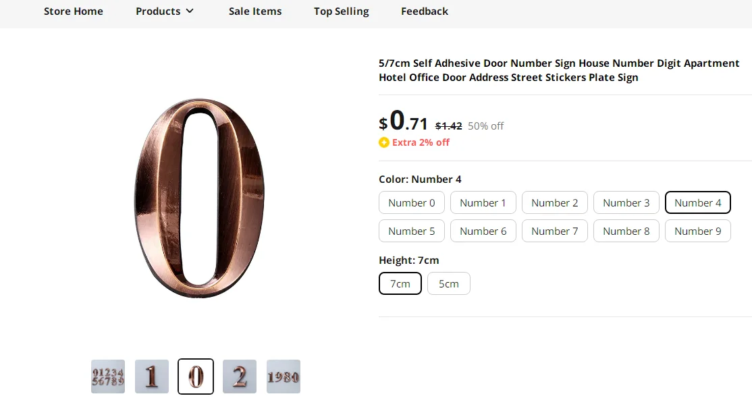Screen dimensions: 752x417
Task: Click the Extra 2% off coin icon
Action: click(x=384, y=142)
